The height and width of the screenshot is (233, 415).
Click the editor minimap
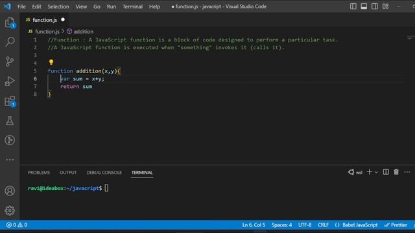[x=410, y=38]
